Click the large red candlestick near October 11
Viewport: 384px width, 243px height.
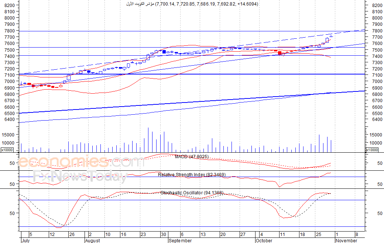coord(280,53)
